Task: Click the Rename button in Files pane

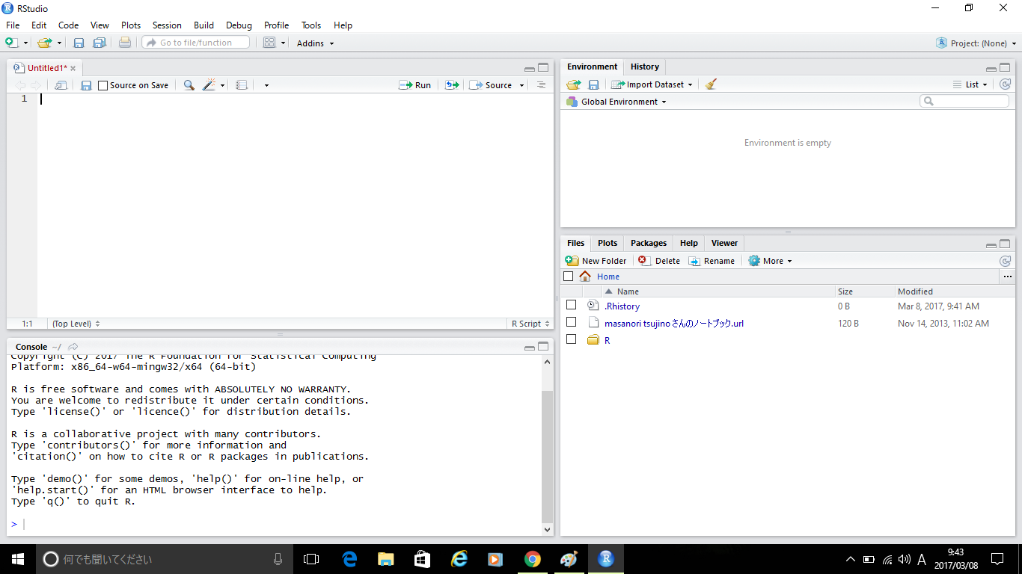Action: tap(712, 261)
